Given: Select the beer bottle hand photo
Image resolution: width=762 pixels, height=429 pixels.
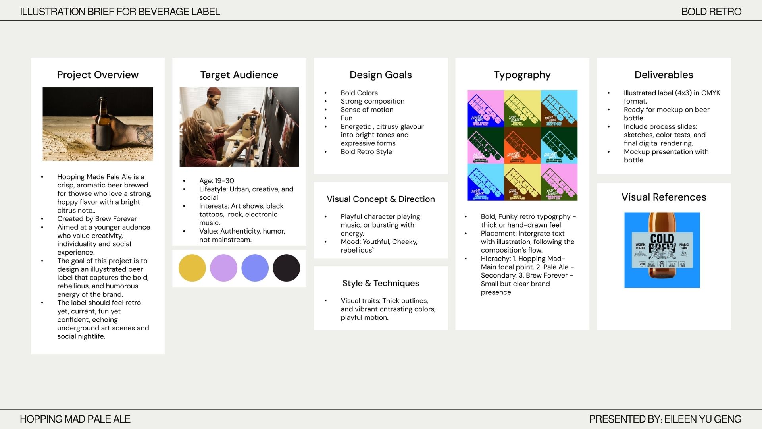Looking at the screenshot, I should (98, 124).
